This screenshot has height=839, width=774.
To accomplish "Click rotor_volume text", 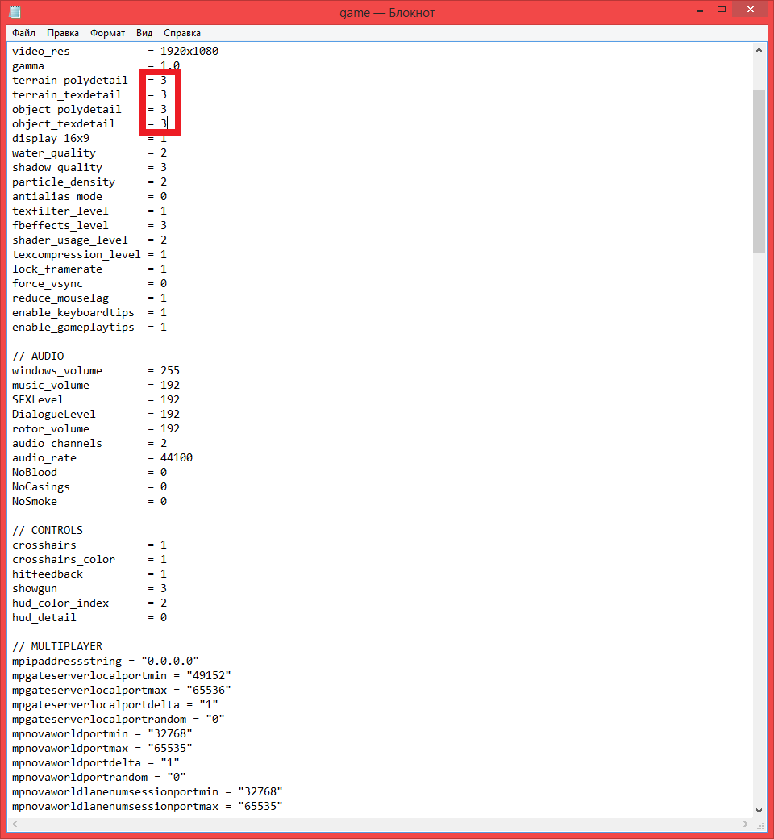I will pyautogui.click(x=51, y=428).
